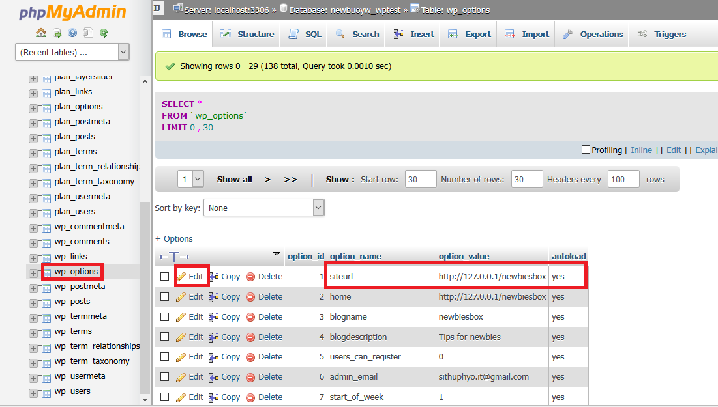Screen dimensions: 718x407
Task: Click the Show all button
Action: [x=235, y=179]
